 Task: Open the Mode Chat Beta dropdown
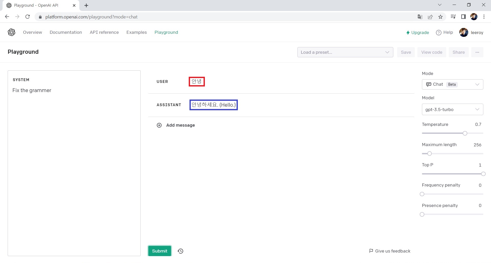(452, 84)
